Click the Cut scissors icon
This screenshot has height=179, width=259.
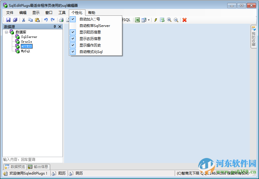(x=23, y=20)
